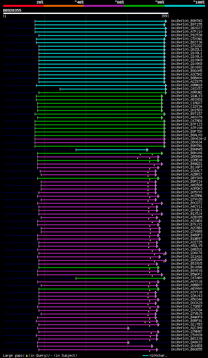Screen dimensions: 208x358
Task: Select the UniRef100_B7KJY1 label
Action: (187, 224)
